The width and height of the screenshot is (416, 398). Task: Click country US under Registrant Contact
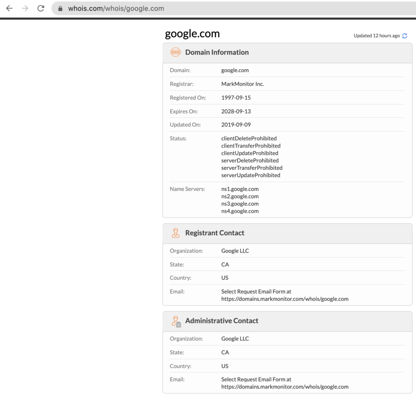pos(225,278)
